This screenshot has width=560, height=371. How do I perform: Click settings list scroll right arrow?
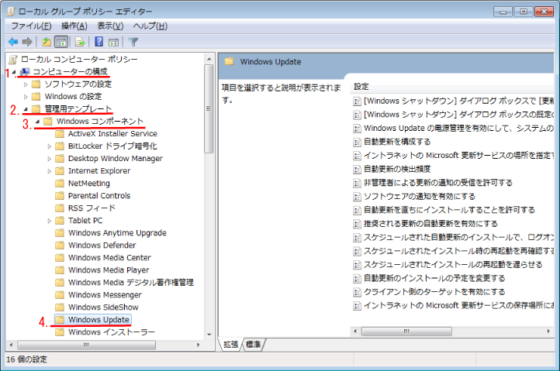(548, 331)
